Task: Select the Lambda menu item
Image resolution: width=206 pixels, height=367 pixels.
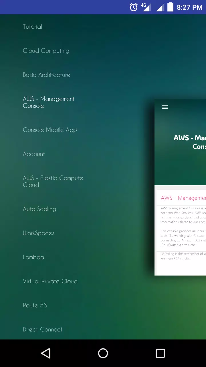Action: (x=33, y=257)
